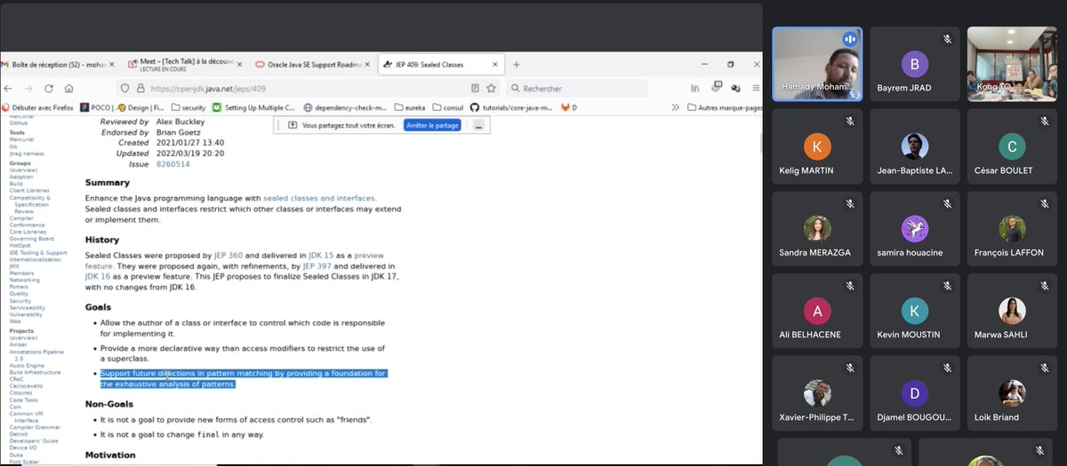The height and width of the screenshot is (466, 1067).
Task: Open new browser tab with plus button
Action: coord(516,64)
